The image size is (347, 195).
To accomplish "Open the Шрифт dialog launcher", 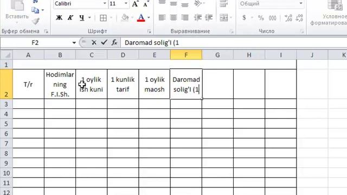I will click(149, 31).
